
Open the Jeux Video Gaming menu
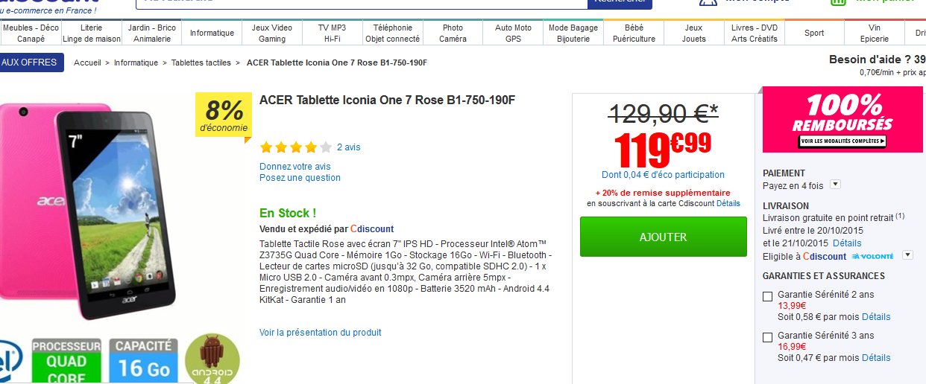pos(272,33)
